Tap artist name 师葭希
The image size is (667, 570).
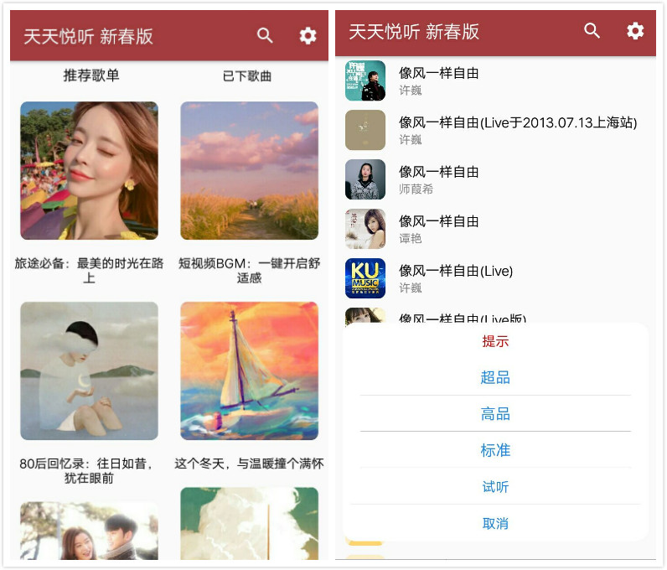tap(416, 189)
